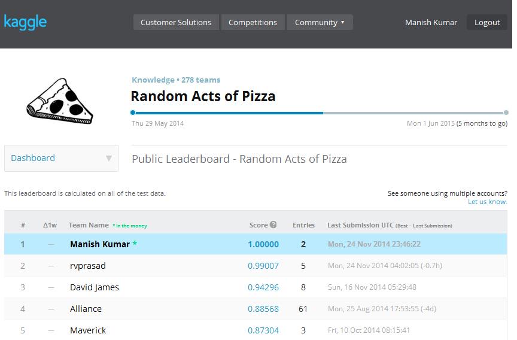Select team Manish Kumar in leaderboard

(x=100, y=244)
